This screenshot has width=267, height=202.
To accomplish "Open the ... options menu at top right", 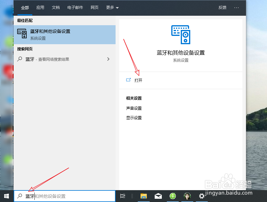I will pos(236,8).
